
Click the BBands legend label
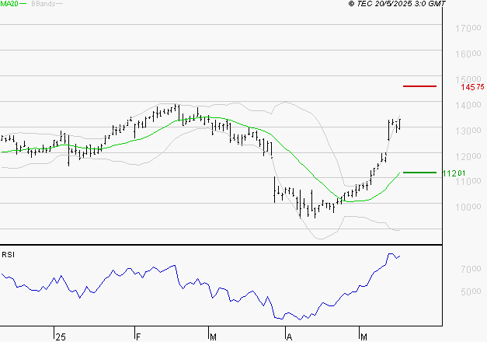43,5
